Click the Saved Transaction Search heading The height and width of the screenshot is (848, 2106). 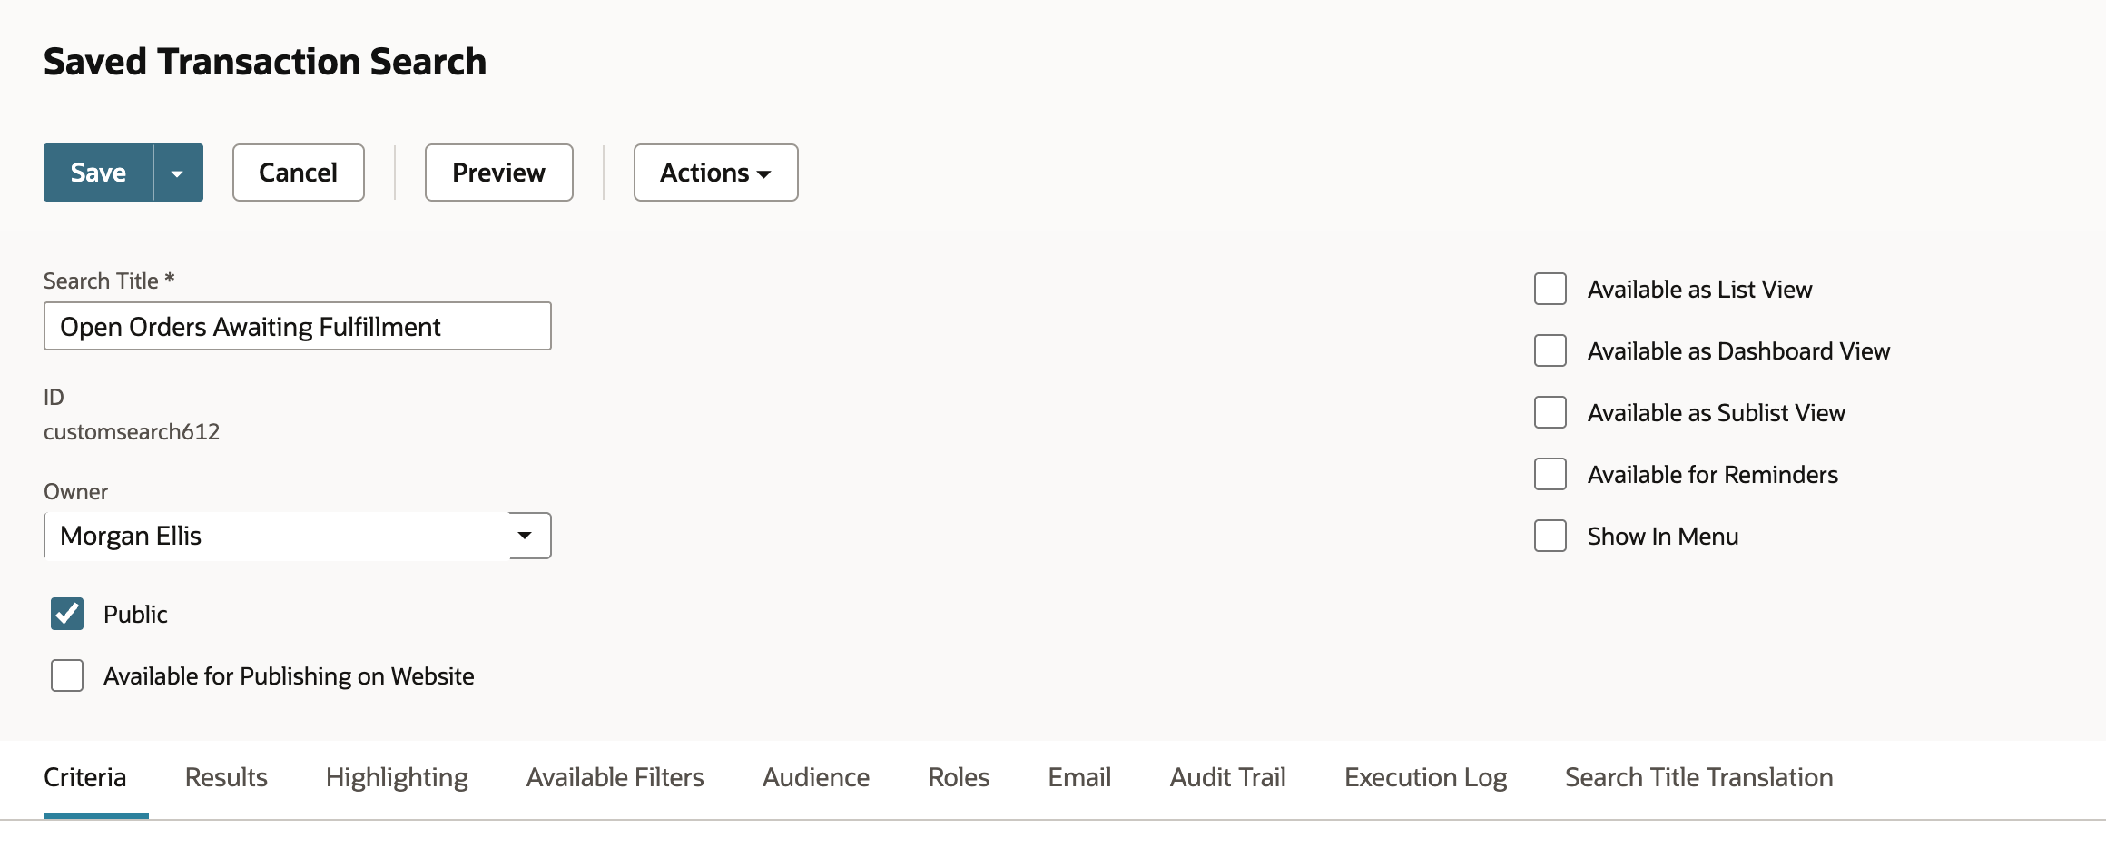265,62
